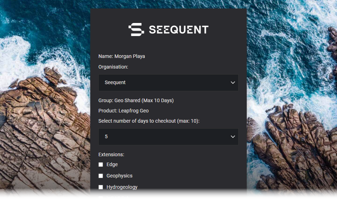Click the Group: Geo Shared (Max 10 Days) text
The image size is (337, 199).
click(136, 100)
